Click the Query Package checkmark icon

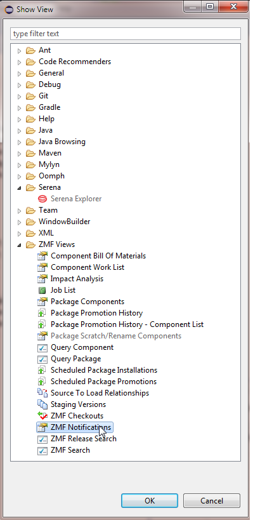coord(42,359)
